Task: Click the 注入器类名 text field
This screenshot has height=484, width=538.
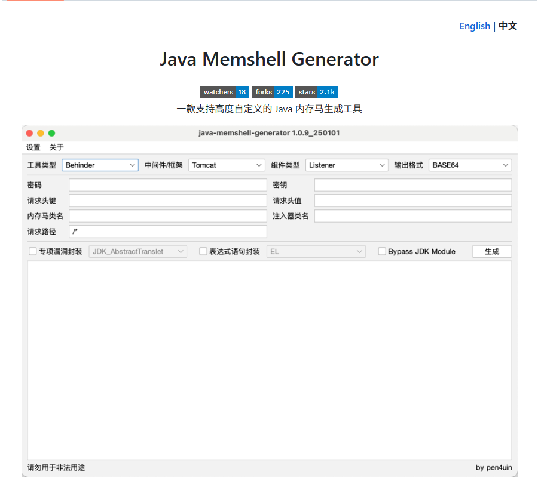Action: coord(412,216)
